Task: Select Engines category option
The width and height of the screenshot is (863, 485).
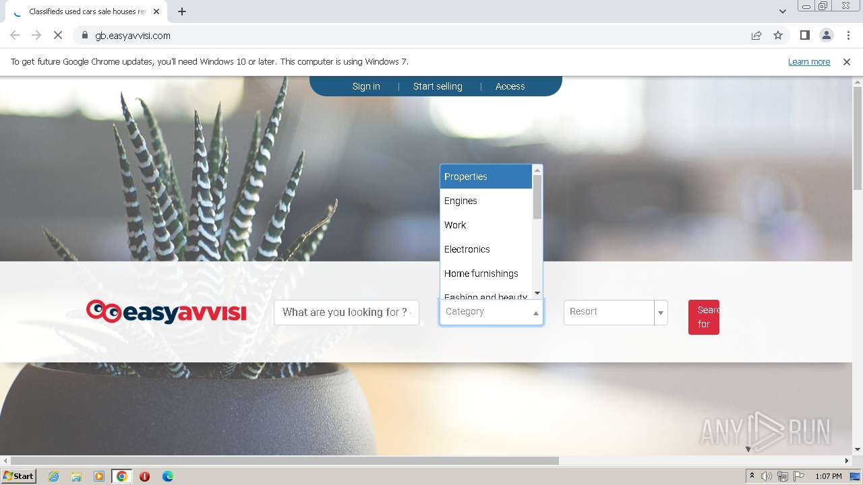Action: (x=486, y=201)
